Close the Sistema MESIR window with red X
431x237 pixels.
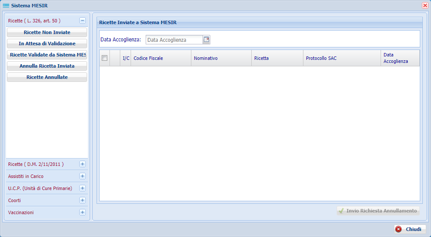tap(425, 6)
